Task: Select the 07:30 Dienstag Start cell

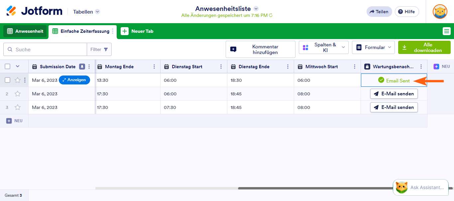Action: coord(194,107)
